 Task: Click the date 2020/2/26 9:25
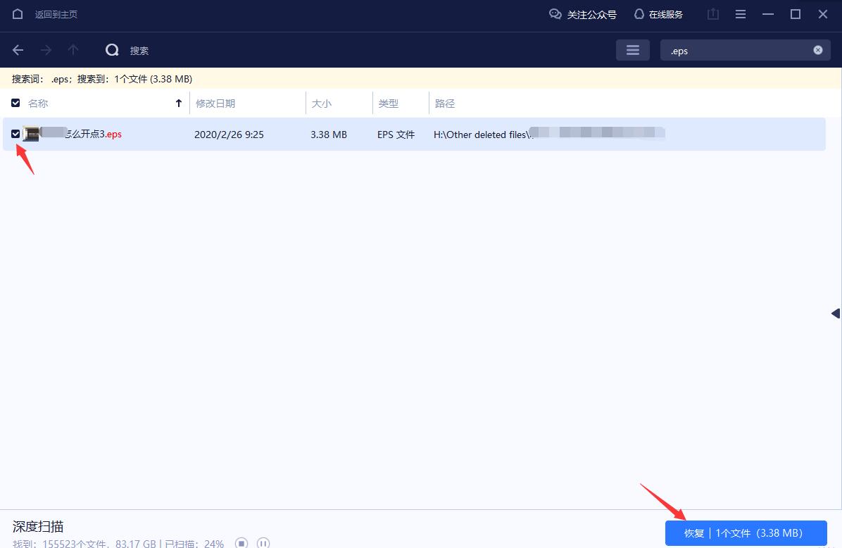pyautogui.click(x=229, y=135)
